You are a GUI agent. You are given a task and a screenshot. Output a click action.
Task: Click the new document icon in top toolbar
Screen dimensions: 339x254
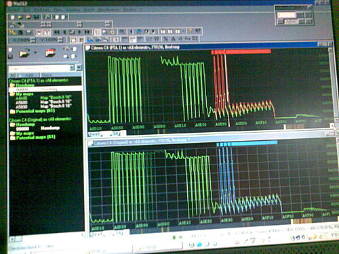[12, 17]
